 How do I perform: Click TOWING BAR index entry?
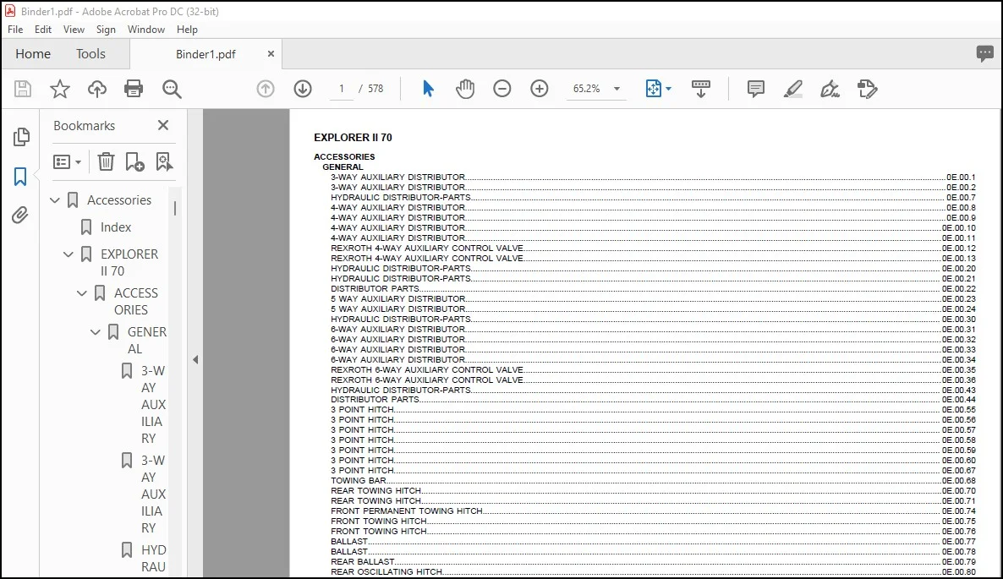tap(653, 481)
